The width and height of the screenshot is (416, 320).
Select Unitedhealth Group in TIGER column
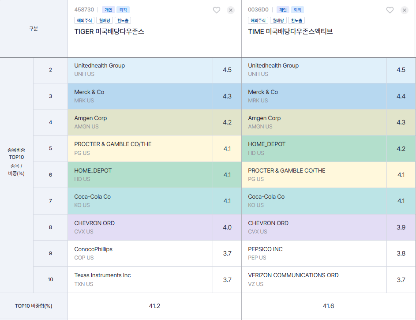tap(140, 70)
